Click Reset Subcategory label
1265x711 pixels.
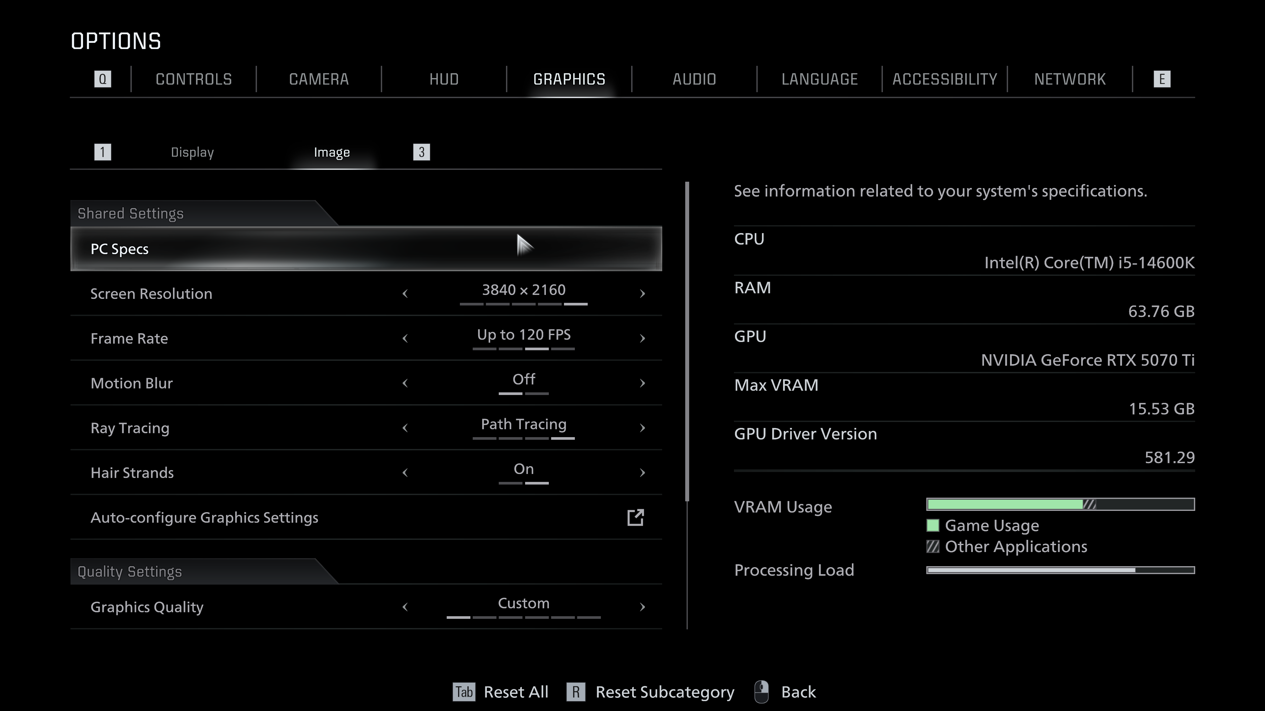[x=664, y=692]
